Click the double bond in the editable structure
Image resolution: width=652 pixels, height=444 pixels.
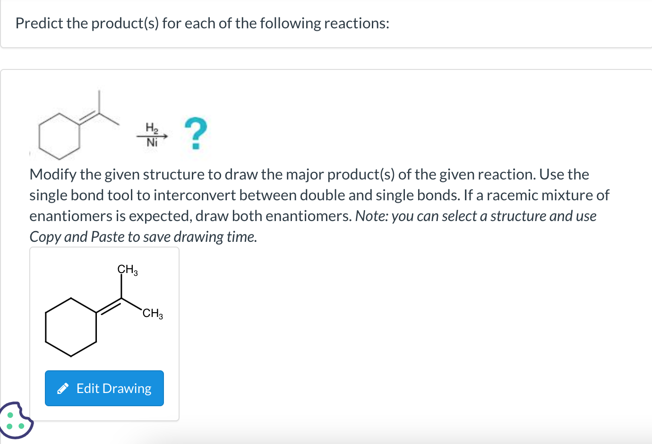(x=109, y=306)
